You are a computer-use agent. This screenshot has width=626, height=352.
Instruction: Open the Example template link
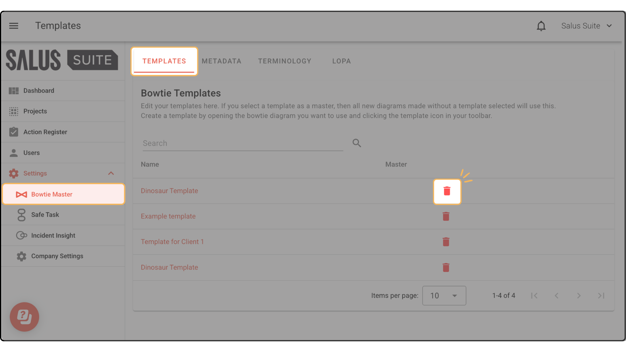tap(168, 216)
